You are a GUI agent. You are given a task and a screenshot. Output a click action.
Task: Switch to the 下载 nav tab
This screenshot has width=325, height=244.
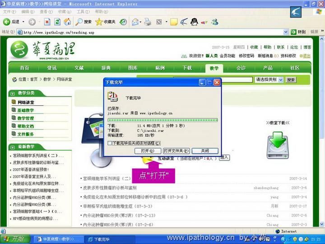[x=187, y=68]
